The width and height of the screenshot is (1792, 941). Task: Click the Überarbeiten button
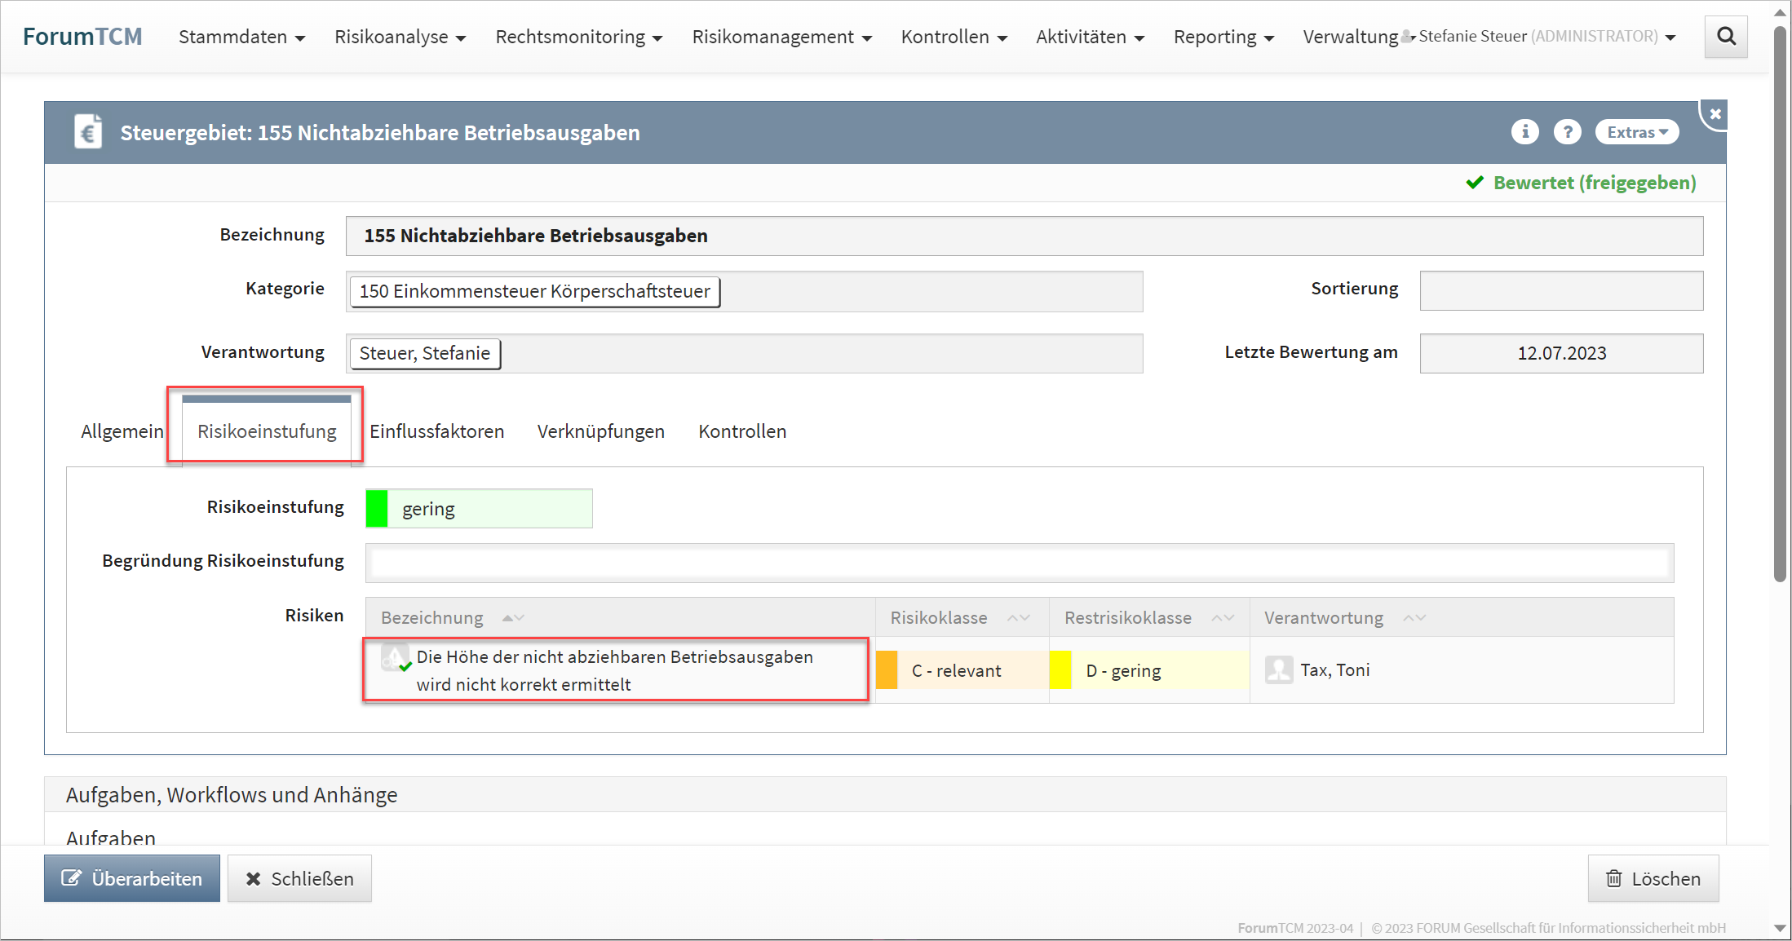tap(132, 878)
